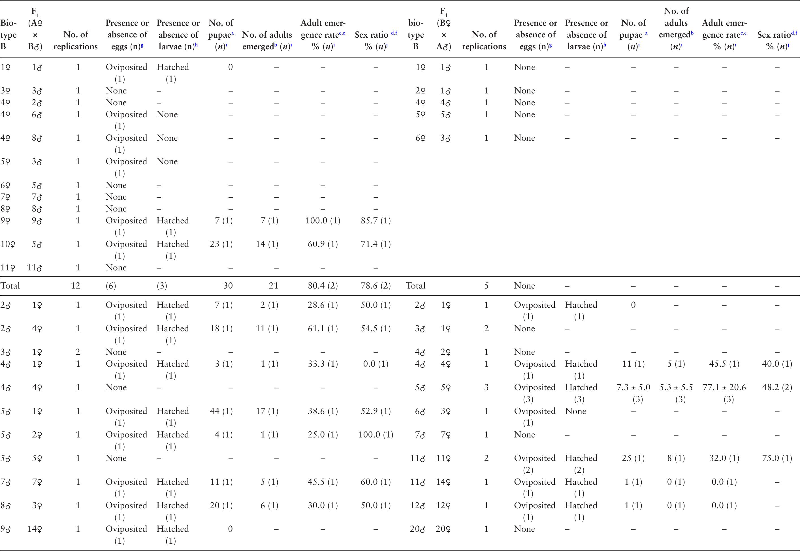Select emergence rate '30.0 (1)'
The width and height of the screenshot is (800, 551).
323,505
